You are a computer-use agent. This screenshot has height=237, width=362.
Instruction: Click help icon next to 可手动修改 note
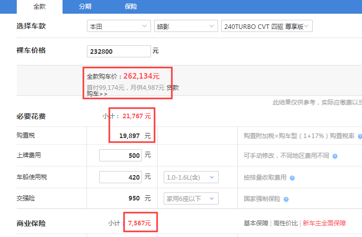[x=335, y=156]
